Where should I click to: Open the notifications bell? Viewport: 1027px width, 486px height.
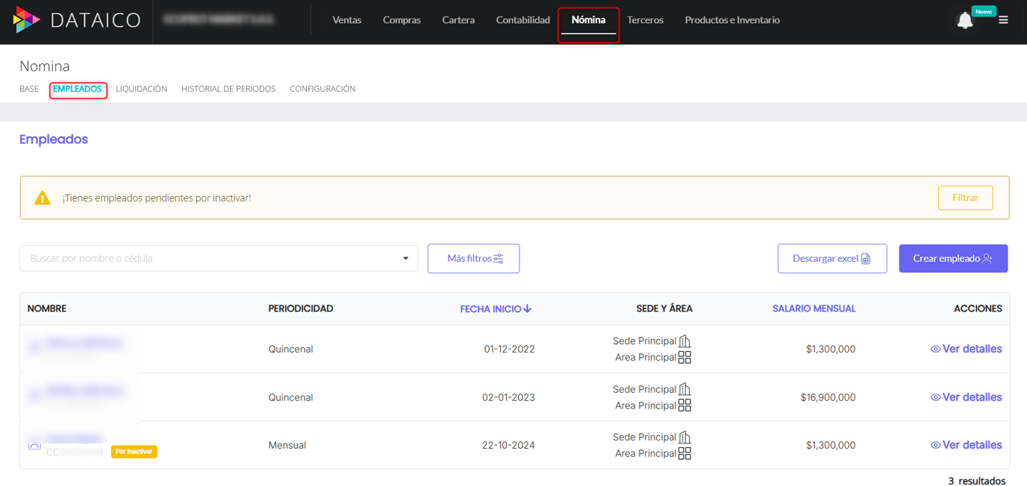pyautogui.click(x=964, y=21)
